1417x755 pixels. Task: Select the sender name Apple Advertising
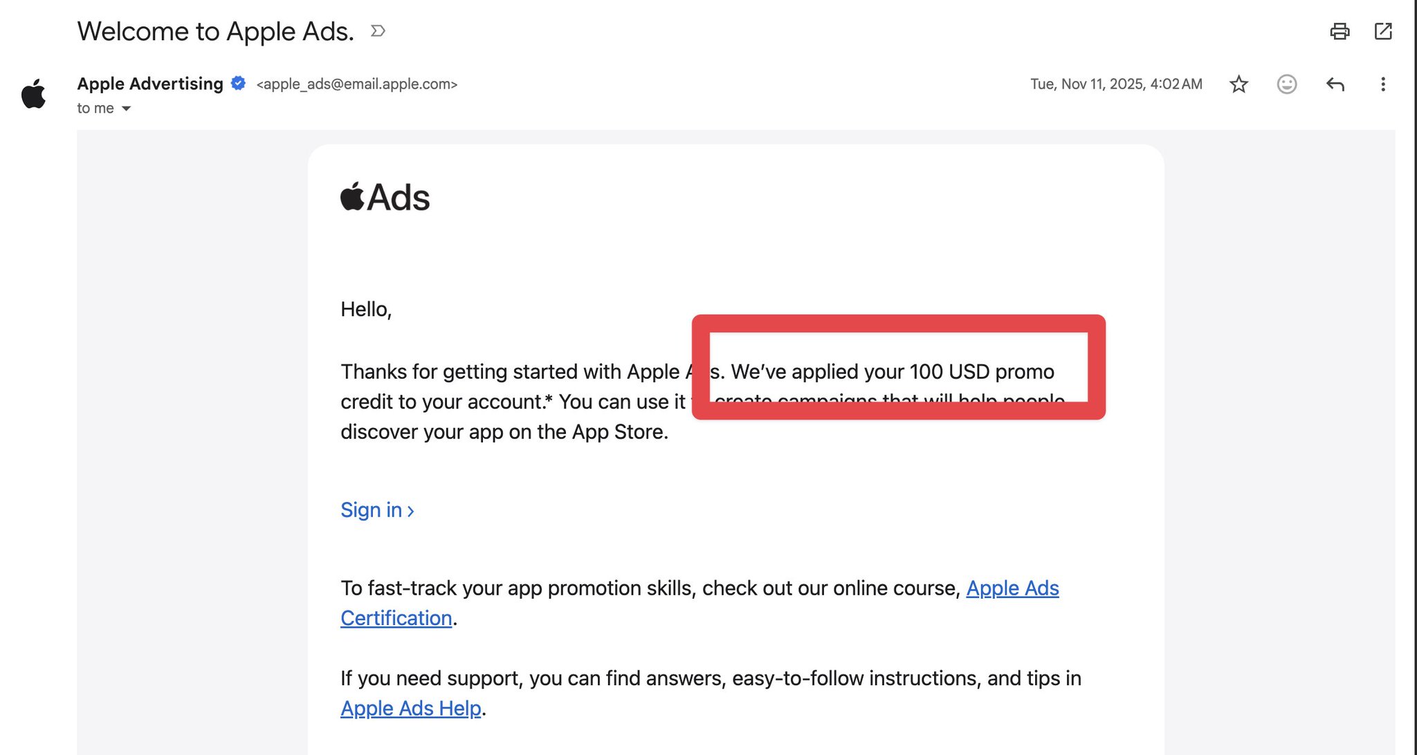coord(150,84)
